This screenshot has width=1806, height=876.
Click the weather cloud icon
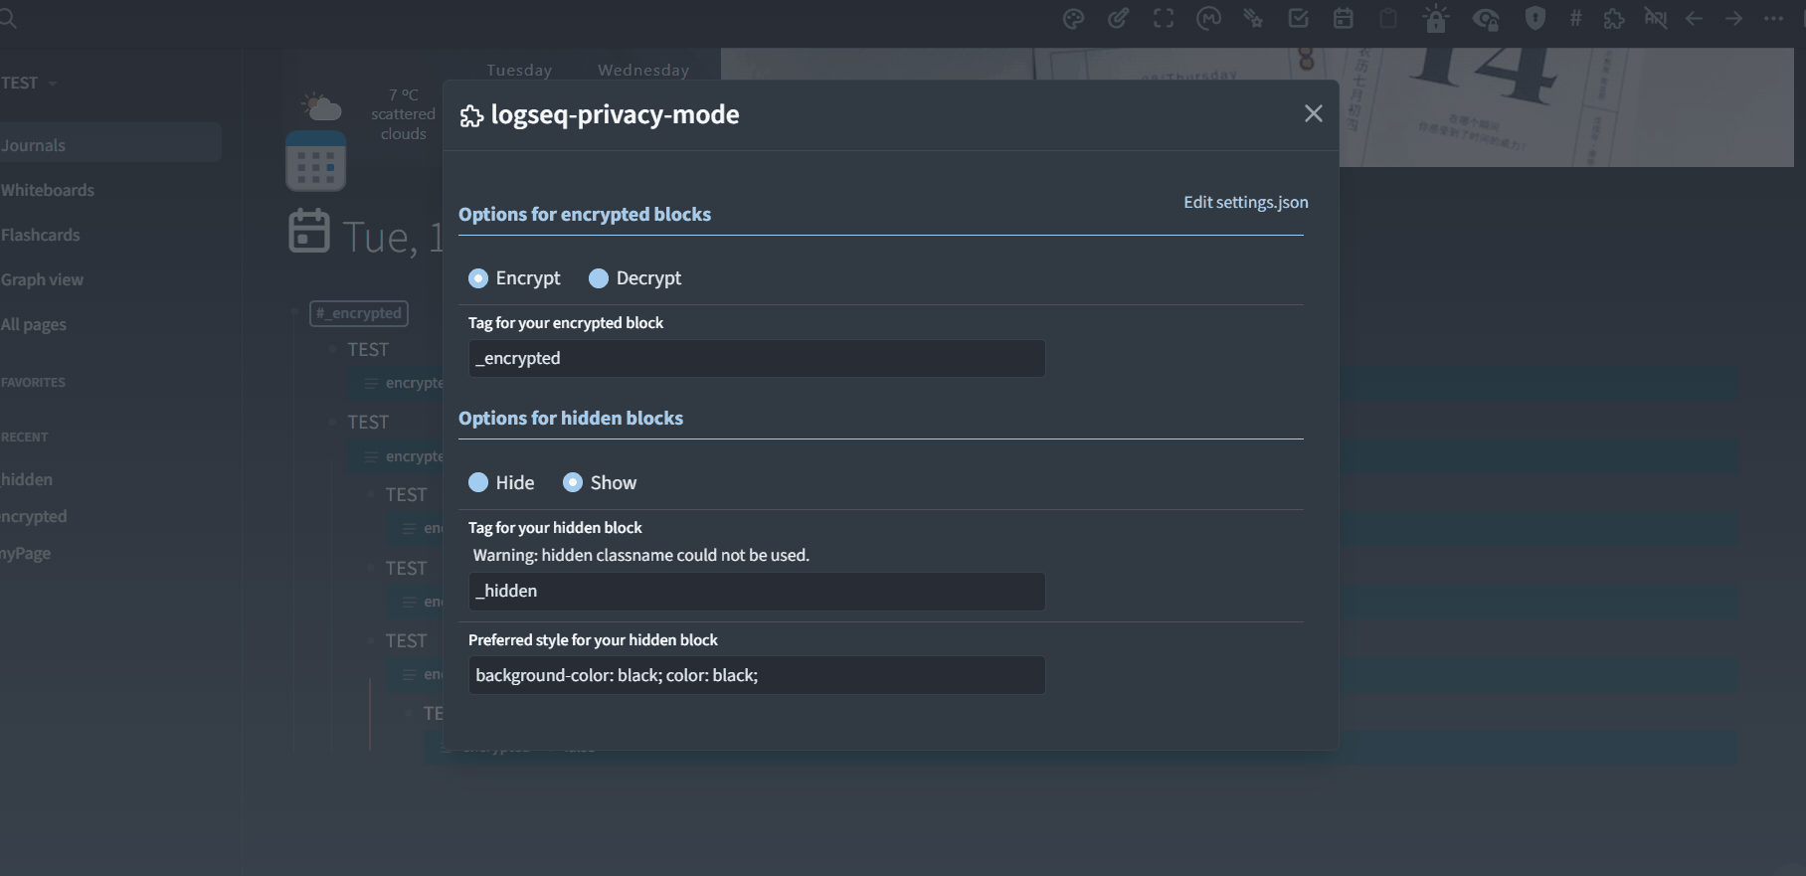(x=321, y=106)
